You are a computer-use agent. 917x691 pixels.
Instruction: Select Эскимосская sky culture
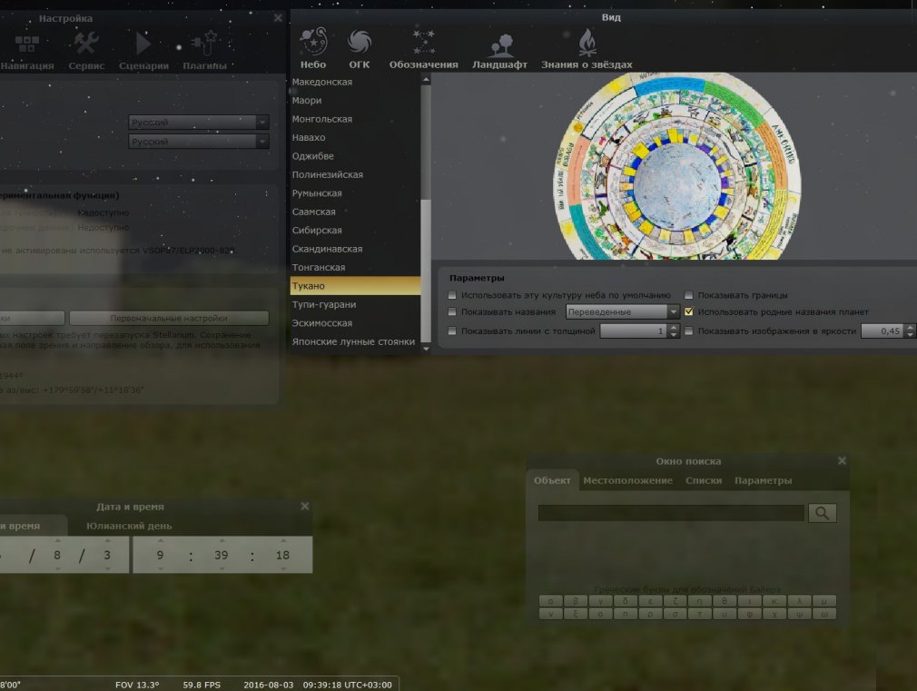point(355,323)
